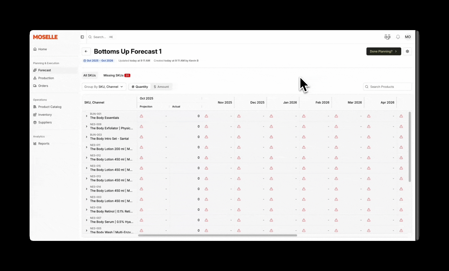Go to Inventory in sidebar
Image resolution: width=449 pixels, height=271 pixels.
pyautogui.click(x=45, y=115)
